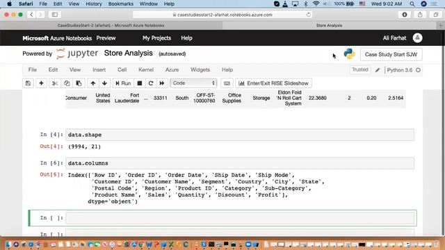This screenshot has height=250, width=445.
Task: Click the Bluetooth menu bar icon
Action: (x=306, y=4)
